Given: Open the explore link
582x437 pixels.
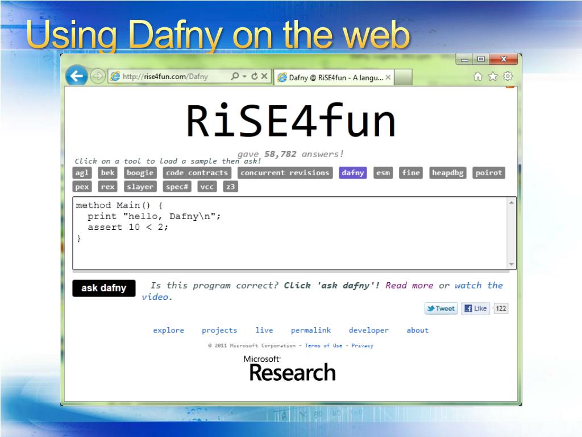Looking at the screenshot, I should tap(168, 330).
